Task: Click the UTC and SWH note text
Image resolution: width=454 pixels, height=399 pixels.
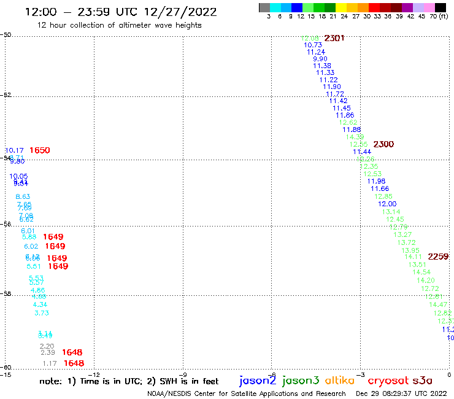Action: click(x=129, y=381)
